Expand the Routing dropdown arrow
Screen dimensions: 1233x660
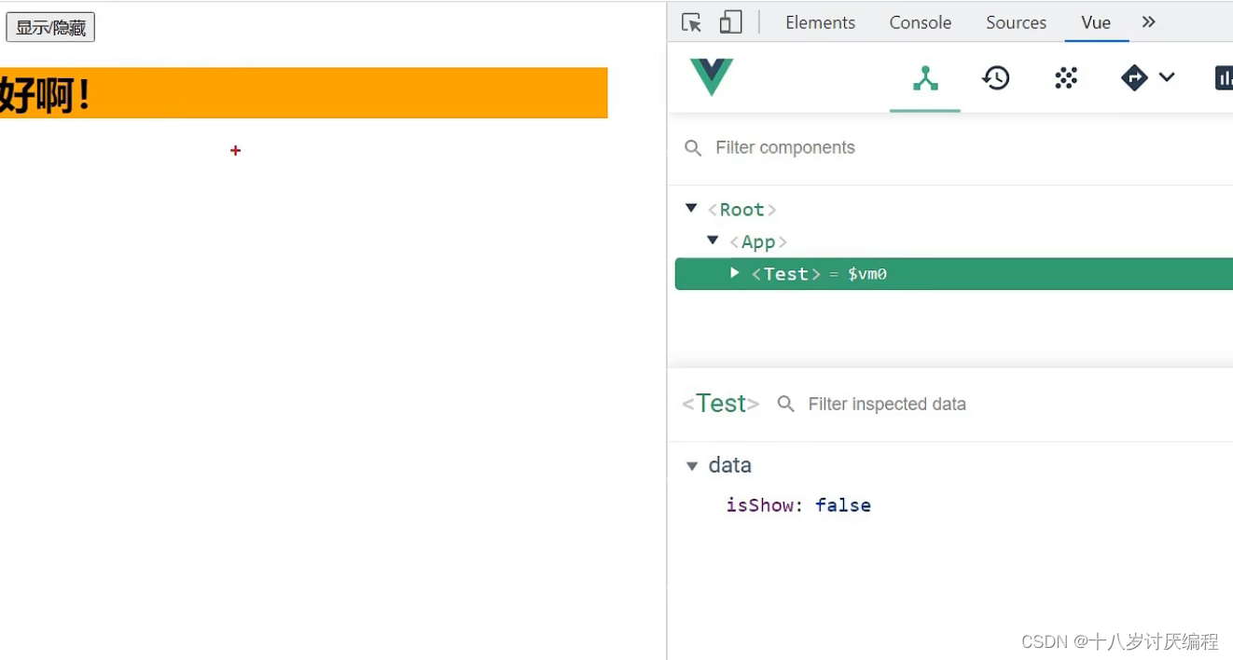point(1167,77)
